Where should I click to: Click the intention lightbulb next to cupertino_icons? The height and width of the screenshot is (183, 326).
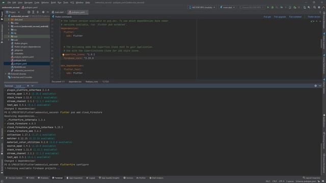(x=63, y=54)
